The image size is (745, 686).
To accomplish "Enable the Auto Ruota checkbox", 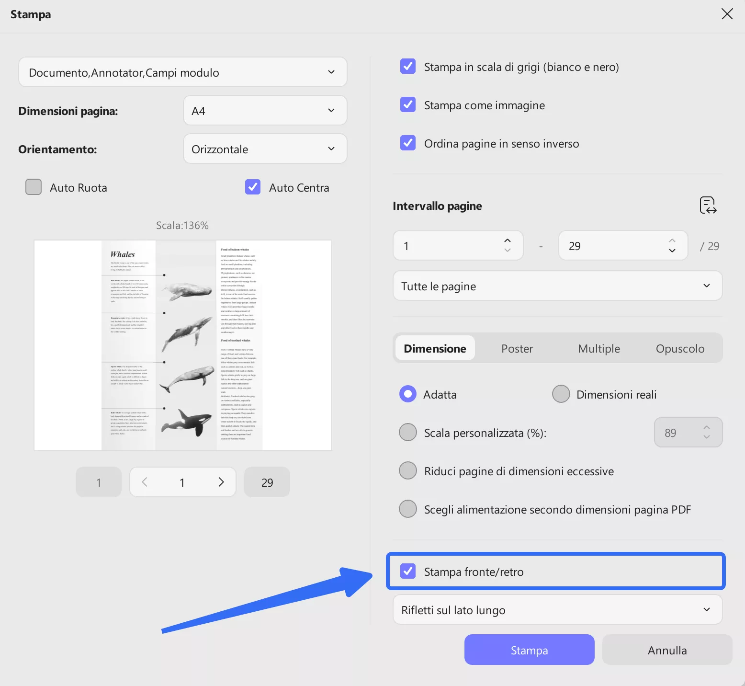I will [33, 187].
